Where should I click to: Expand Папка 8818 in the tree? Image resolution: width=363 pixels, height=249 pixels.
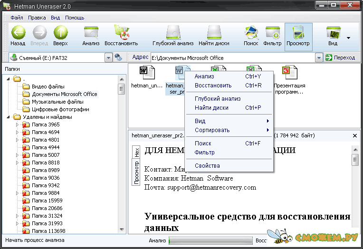pyautogui.click(x=17, y=163)
